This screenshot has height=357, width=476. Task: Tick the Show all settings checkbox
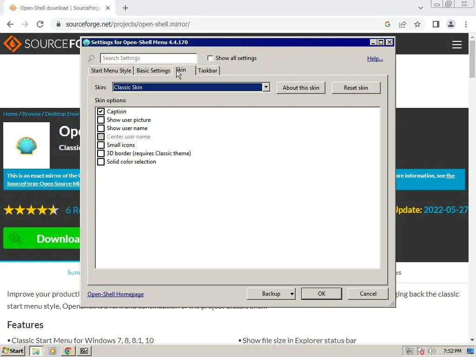click(210, 58)
